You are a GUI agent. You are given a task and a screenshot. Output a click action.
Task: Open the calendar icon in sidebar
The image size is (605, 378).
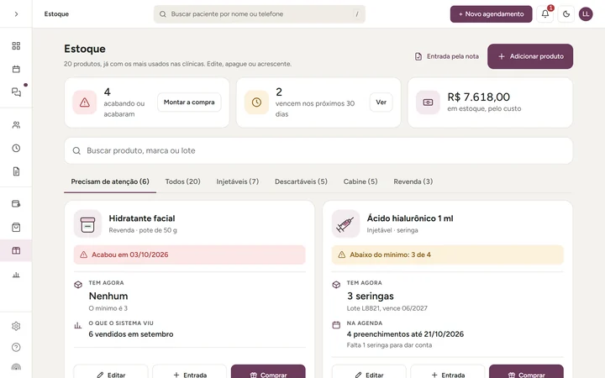16,69
